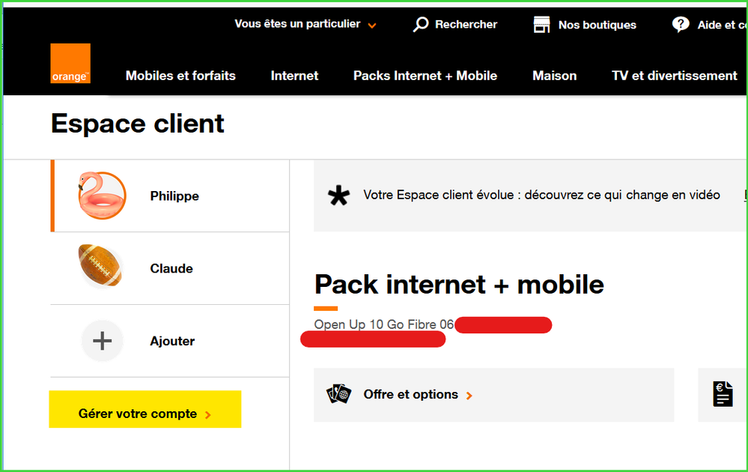Open Mobiles et forfaits menu
Viewport: 748px width, 472px height.
pos(180,76)
